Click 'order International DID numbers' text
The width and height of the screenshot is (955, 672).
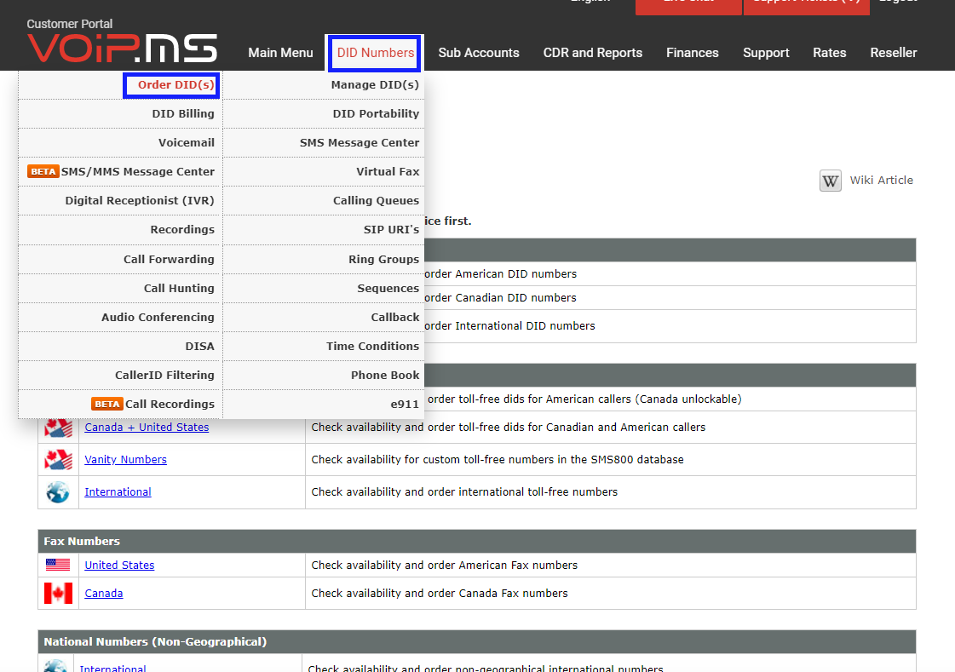pyautogui.click(x=509, y=325)
